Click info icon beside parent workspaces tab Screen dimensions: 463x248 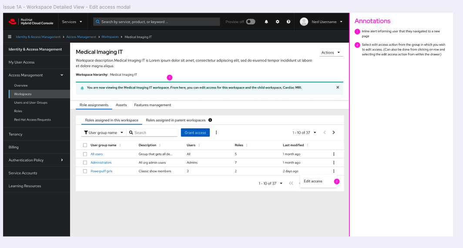click(210, 120)
